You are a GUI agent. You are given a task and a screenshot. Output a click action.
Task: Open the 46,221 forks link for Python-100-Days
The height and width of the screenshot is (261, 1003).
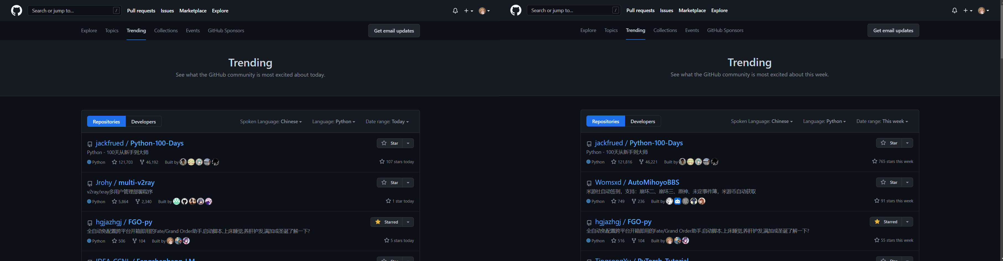[x=648, y=162]
